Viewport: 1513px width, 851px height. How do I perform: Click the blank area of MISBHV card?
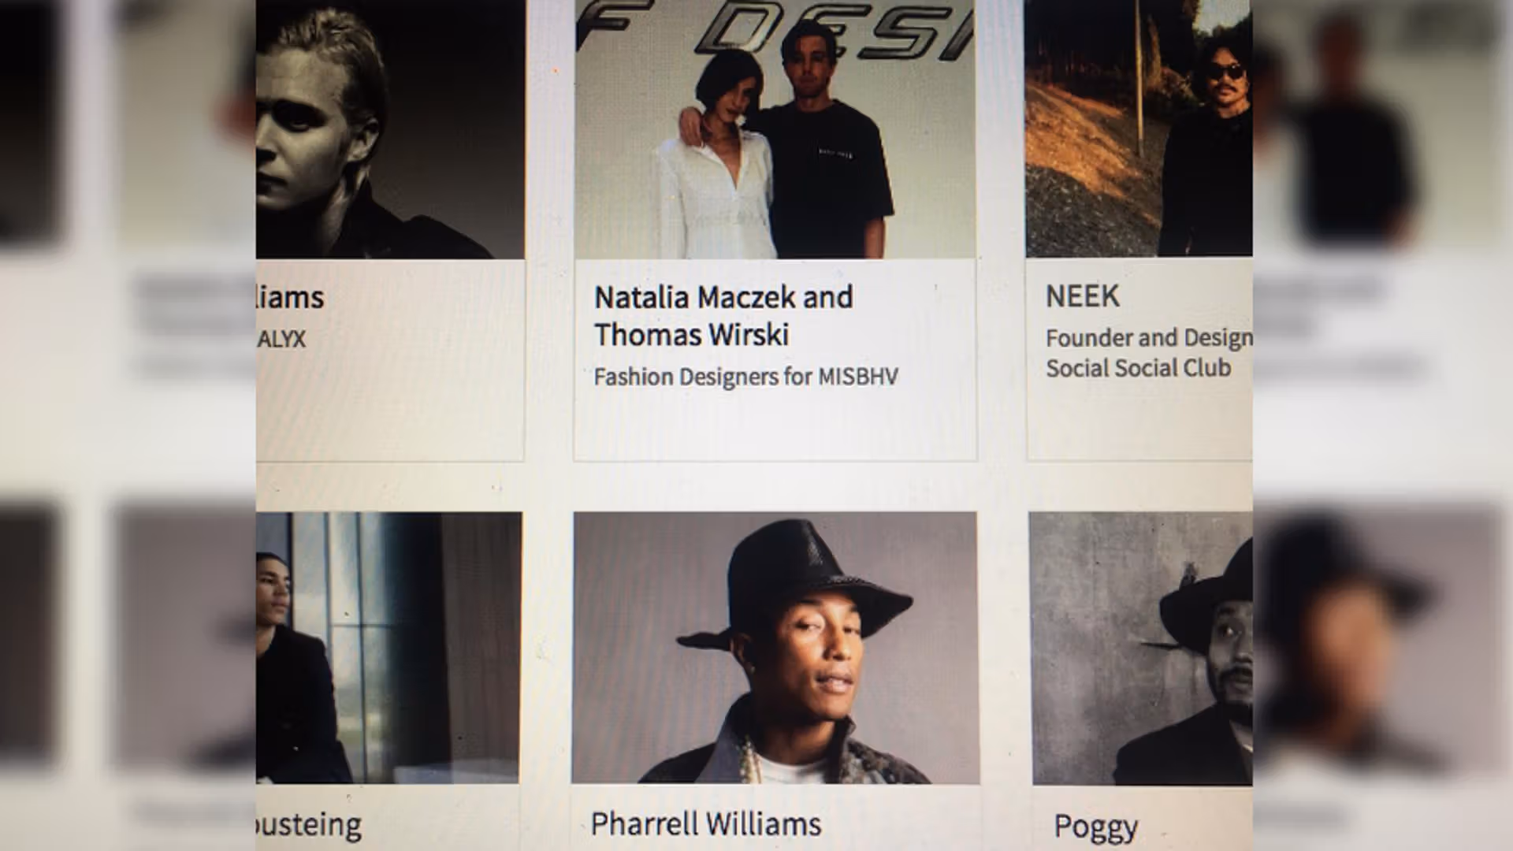tap(775, 425)
